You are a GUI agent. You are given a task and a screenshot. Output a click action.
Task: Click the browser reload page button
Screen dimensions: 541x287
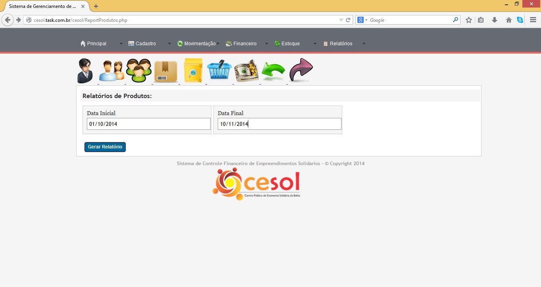pos(348,20)
